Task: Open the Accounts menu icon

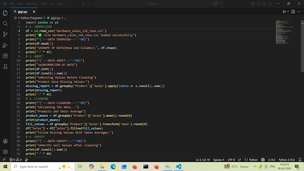Action: [x=5, y=141]
